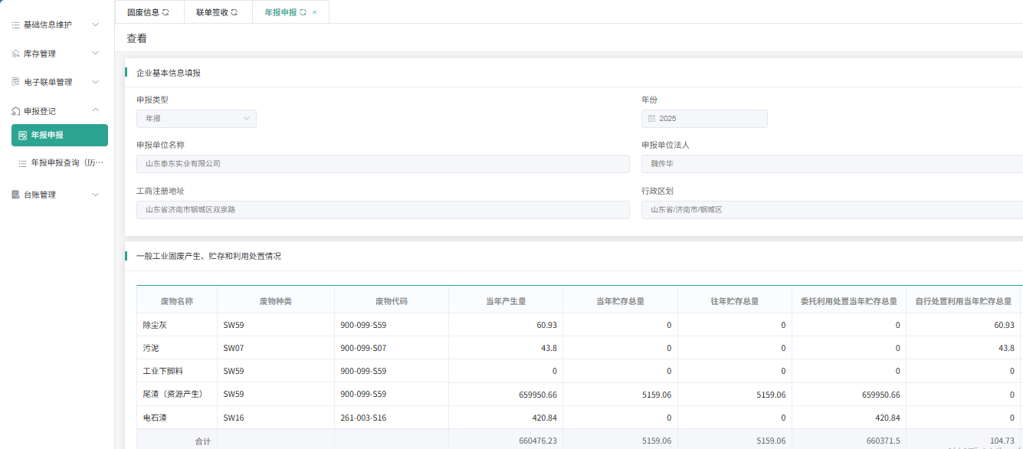Click the 库存管理 warehouse icon in sidebar
The height and width of the screenshot is (449, 1023).
click(x=15, y=54)
